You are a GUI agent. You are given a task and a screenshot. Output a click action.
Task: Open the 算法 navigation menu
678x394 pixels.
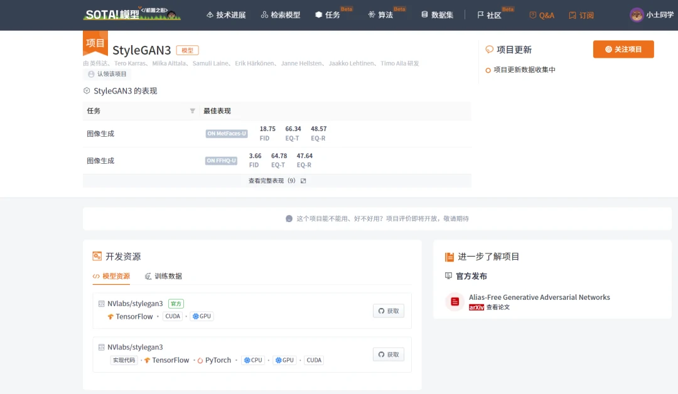(380, 15)
